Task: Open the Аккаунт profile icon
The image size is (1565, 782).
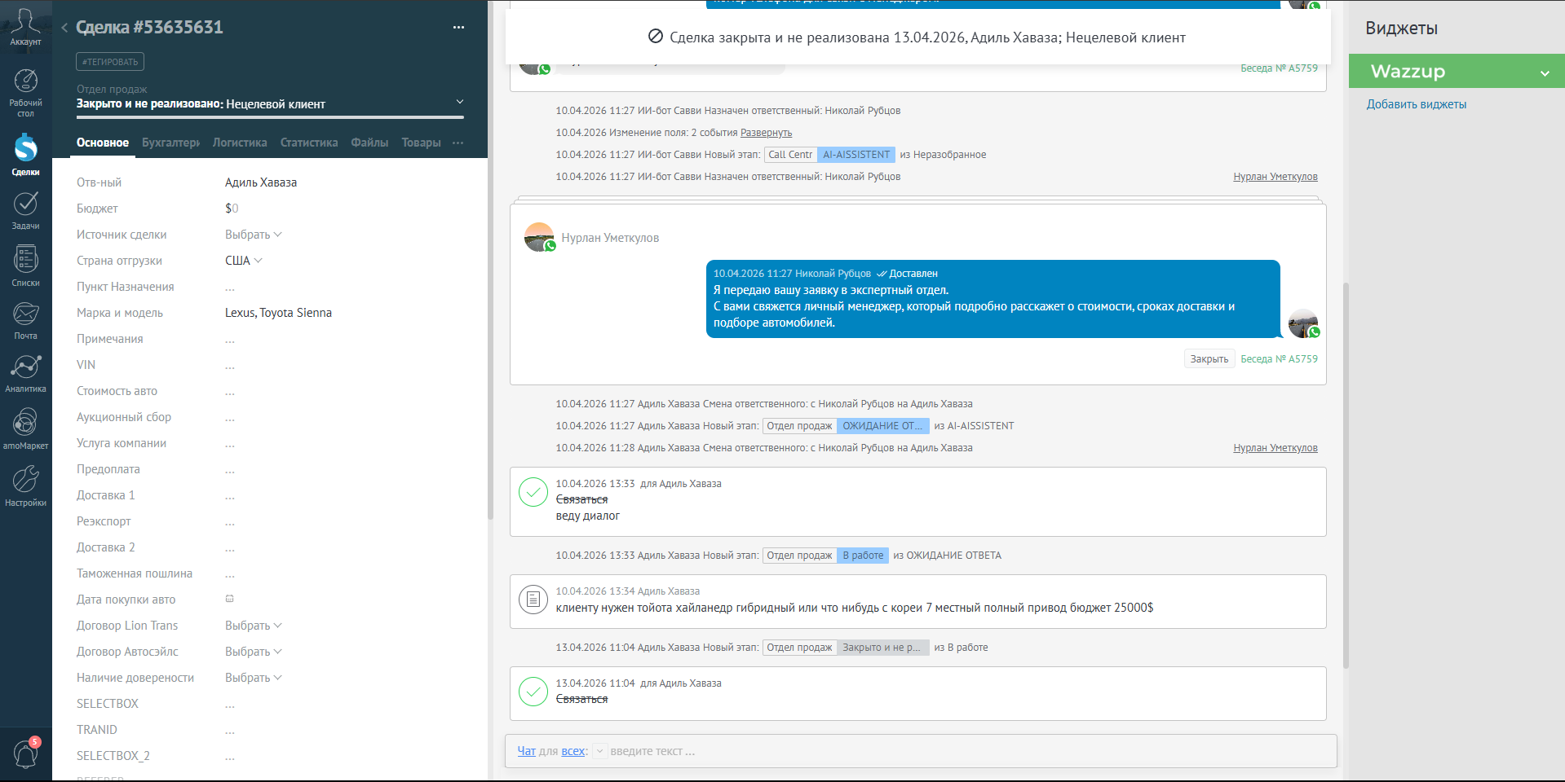Action: pos(25,26)
